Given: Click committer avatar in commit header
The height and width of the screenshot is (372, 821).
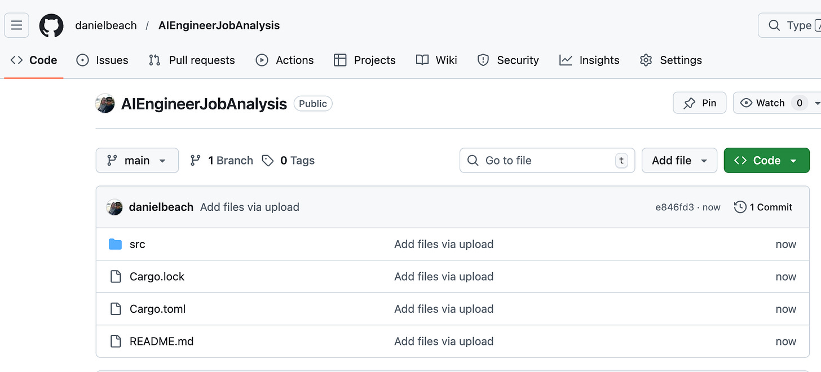Looking at the screenshot, I should tap(114, 207).
